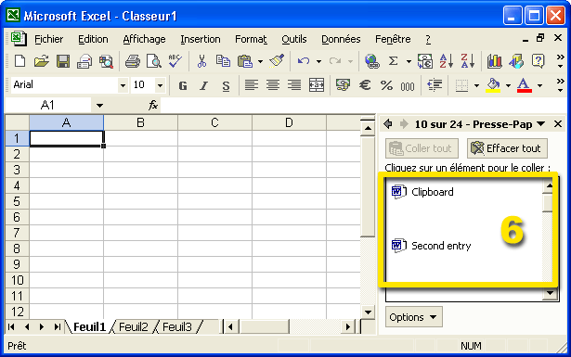This screenshot has width=571, height=357.
Task: Open the Arial font name dropdown
Action: (x=123, y=85)
